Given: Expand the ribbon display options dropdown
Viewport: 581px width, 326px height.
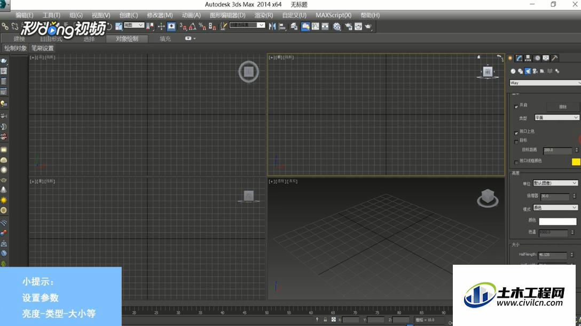Looking at the screenshot, I should click(190, 38).
